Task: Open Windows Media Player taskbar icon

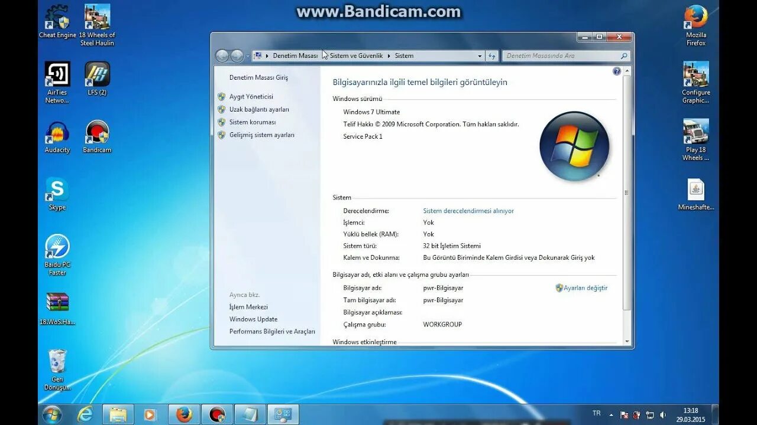Action: coord(150,414)
